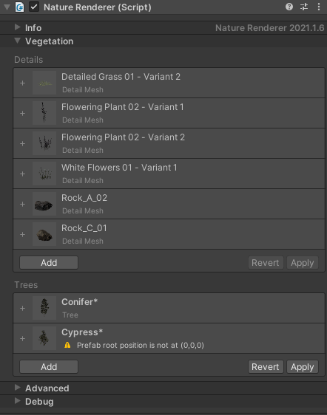Click the plus icon beside Detailed Grass 01
Viewport: 327px width, 415px height.
pyautogui.click(x=22, y=83)
